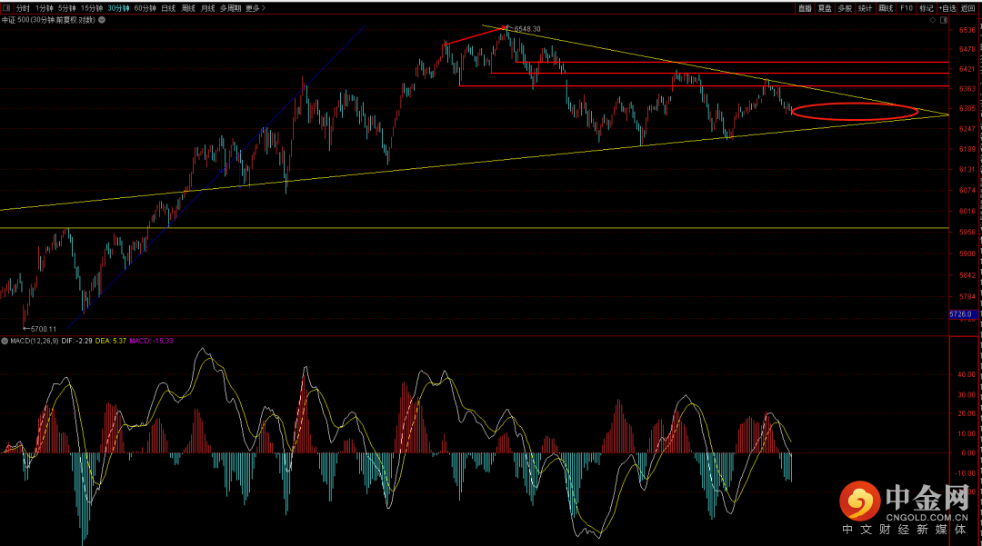Image resolution: width=982 pixels, height=546 pixels.
Task: Click the DEA: 5.37 value
Action: tap(111, 341)
